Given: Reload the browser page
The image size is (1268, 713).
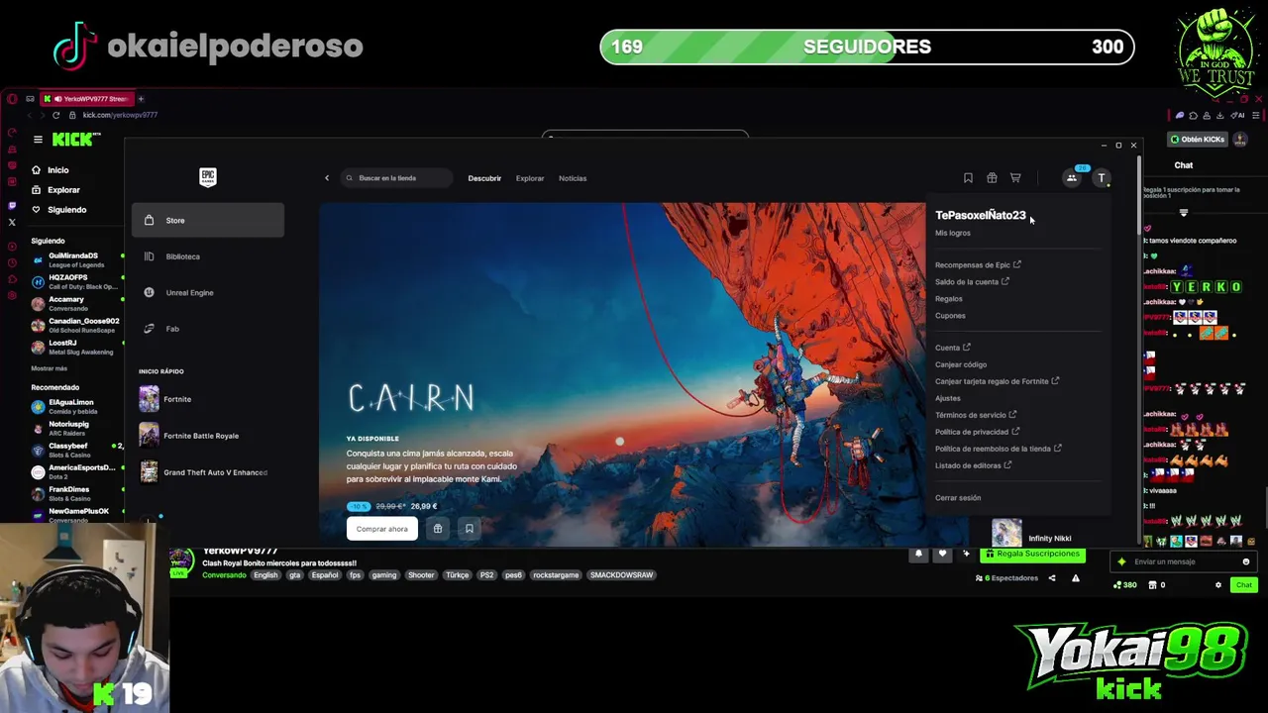Looking at the screenshot, I should 55,115.
